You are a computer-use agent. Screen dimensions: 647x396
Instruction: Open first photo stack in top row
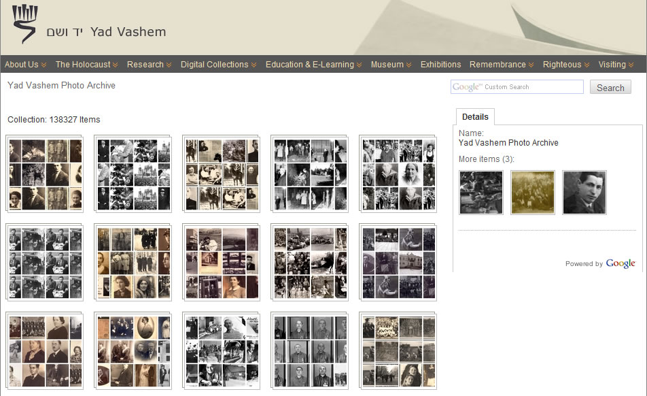[x=45, y=174]
